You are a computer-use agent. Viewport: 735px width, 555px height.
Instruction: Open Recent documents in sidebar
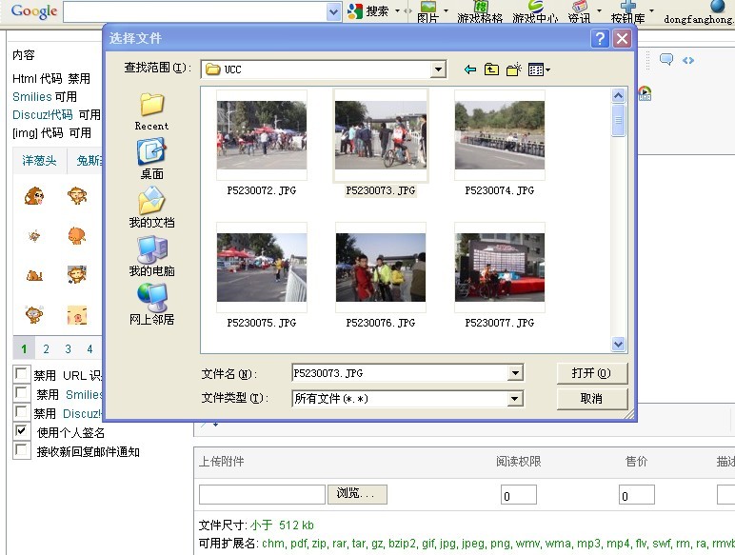[x=151, y=110]
